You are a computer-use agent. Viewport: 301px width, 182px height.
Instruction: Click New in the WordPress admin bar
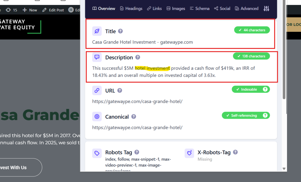30,10
